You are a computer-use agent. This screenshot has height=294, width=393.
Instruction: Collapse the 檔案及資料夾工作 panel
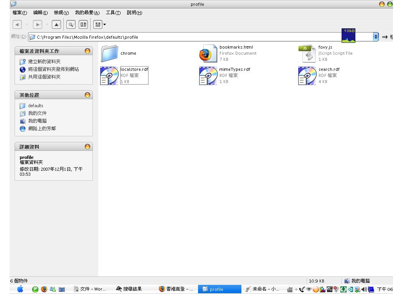pyautogui.click(x=88, y=51)
